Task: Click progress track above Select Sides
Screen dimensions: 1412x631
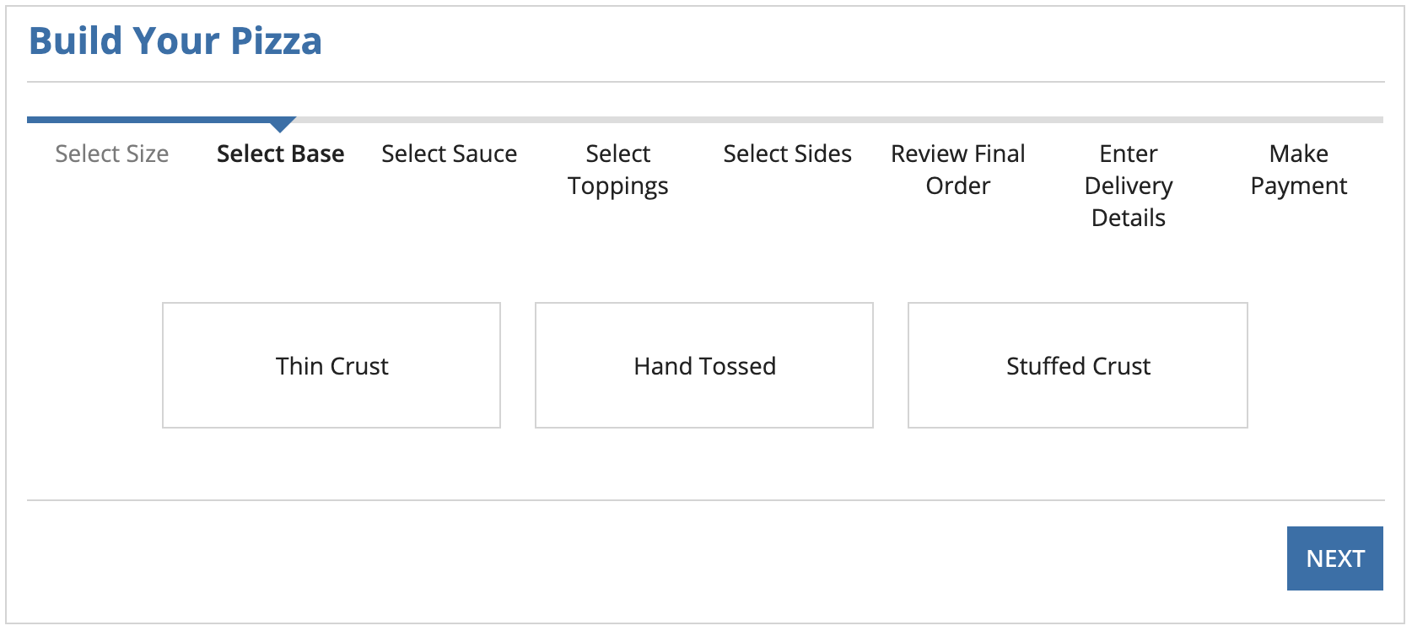Action: pyautogui.click(x=787, y=120)
